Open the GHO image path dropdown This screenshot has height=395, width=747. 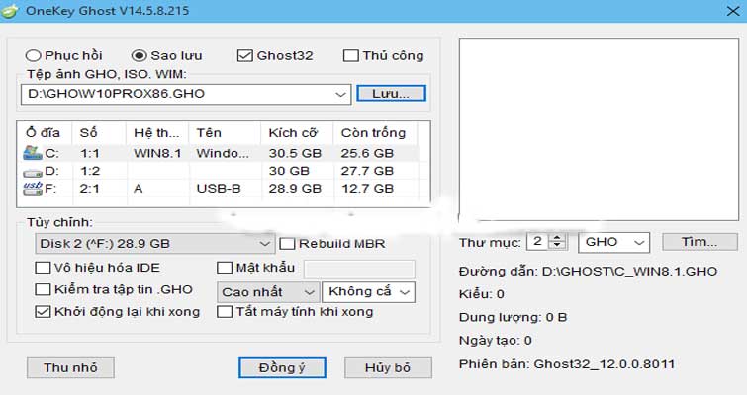point(340,94)
